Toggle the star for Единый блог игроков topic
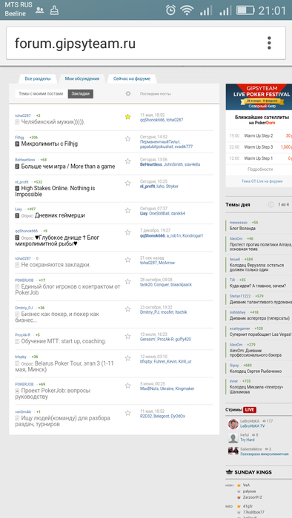Screen dimensions: 292x518 [127, 281]
